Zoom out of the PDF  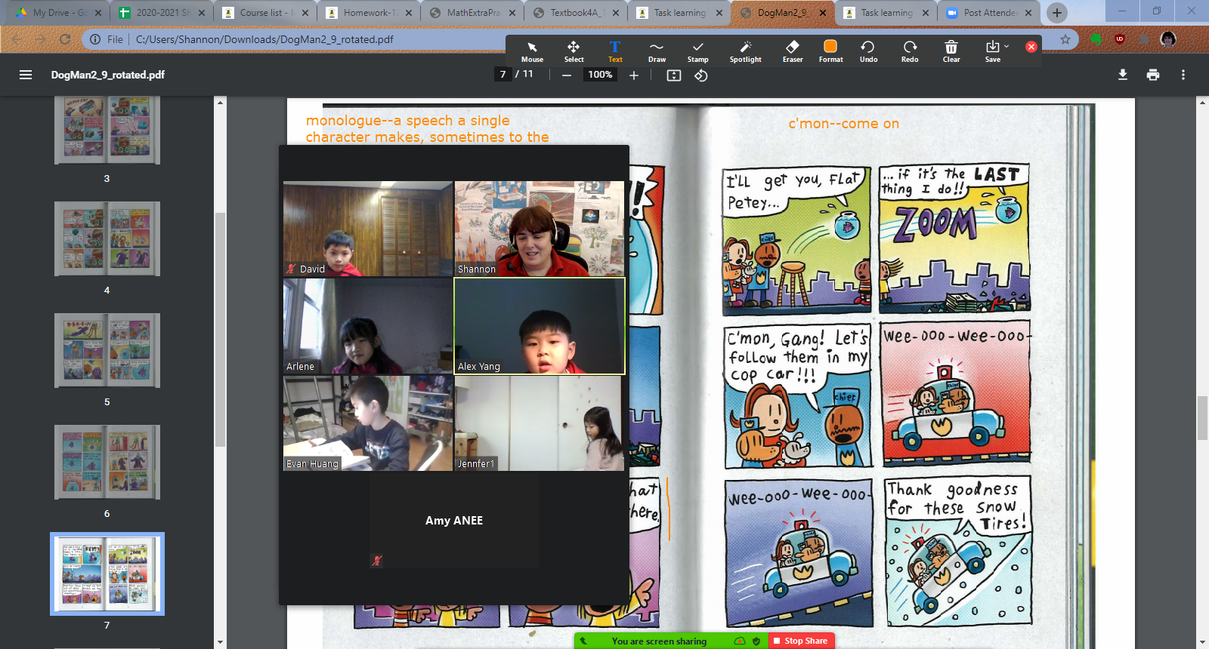click(566, 75)
